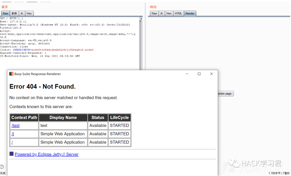
Task: Open the /t context path link
Action: pos(13,134)
